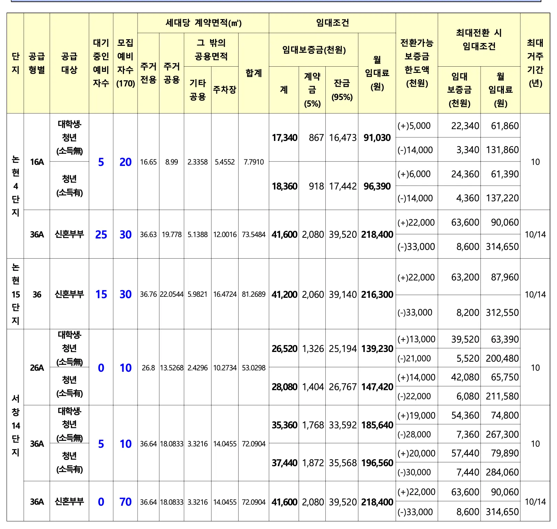Click the monthly rent value 91,030
The width and height of the screenshot is (557, 529).
[377, 138]
